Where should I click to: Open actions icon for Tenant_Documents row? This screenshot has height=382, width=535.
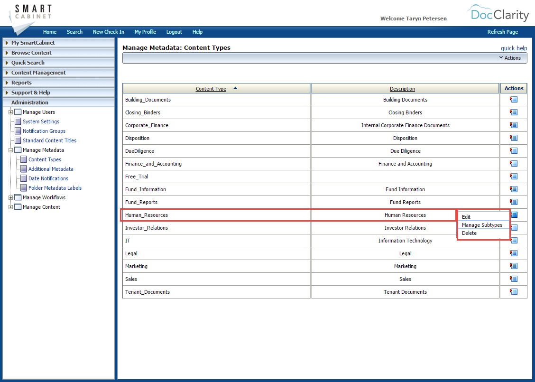[x=514, y=291]
